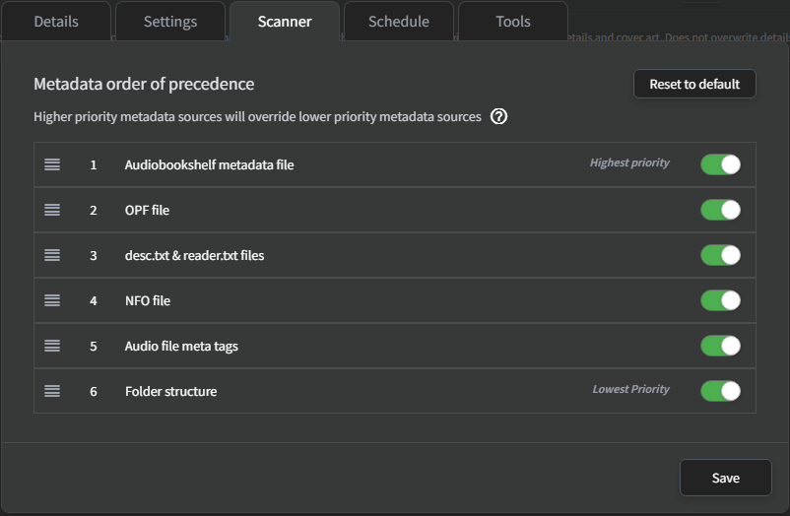Go to the Schedule tab
The width and height of the screenshot is (790, 516).
pos(399,22)
